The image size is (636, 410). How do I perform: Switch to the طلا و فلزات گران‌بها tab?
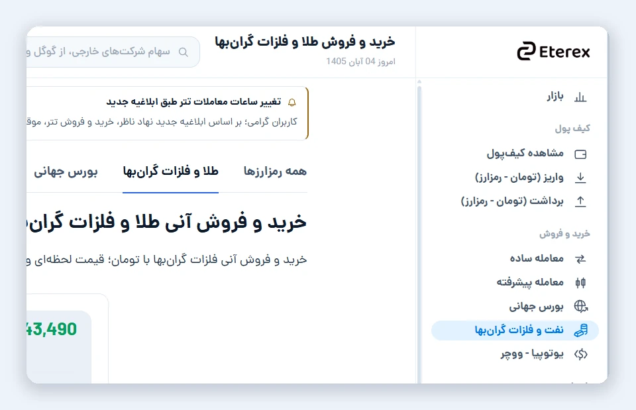(x=170, y=172)
